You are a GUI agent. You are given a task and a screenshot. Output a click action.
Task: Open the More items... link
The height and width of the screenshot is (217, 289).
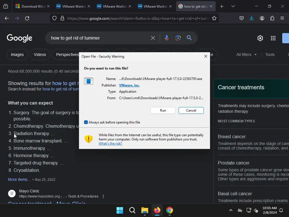19,179
